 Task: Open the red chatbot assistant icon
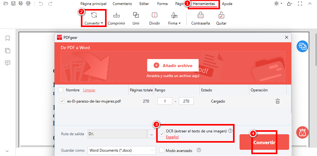pos(302,132)
